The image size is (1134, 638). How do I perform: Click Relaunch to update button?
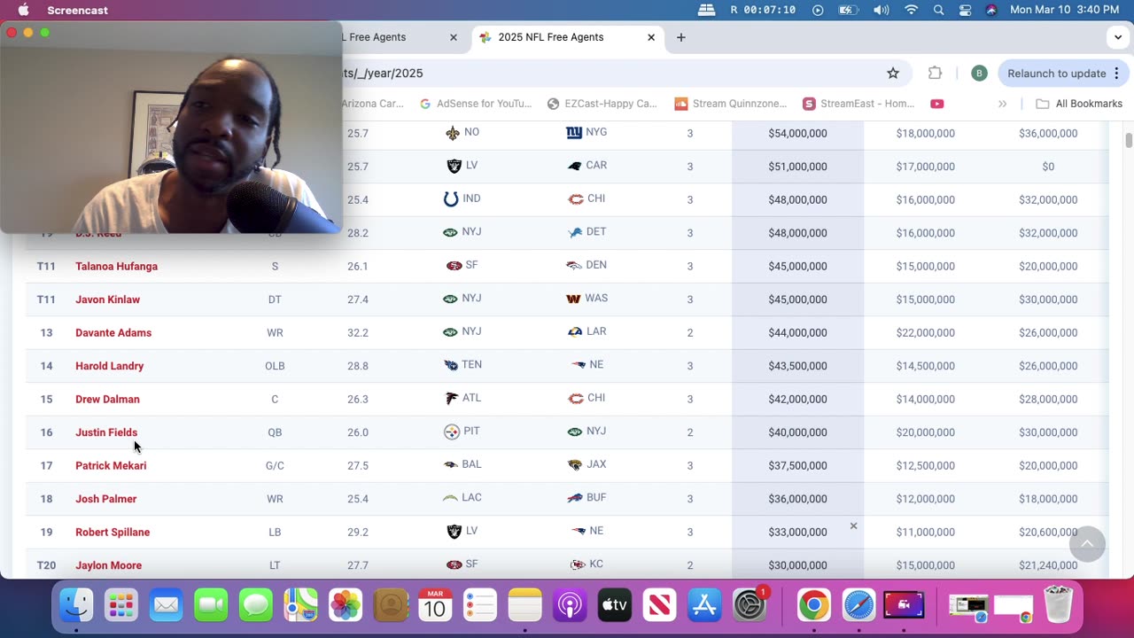pos(1063,74)
